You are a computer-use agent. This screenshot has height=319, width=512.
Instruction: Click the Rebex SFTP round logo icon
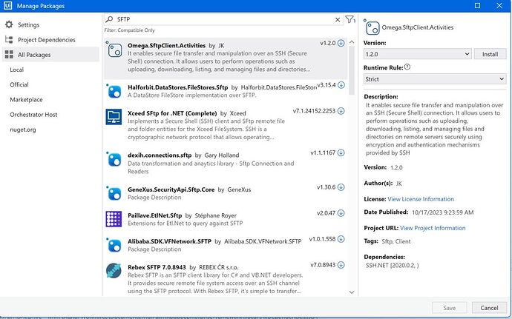coord(114,270)
